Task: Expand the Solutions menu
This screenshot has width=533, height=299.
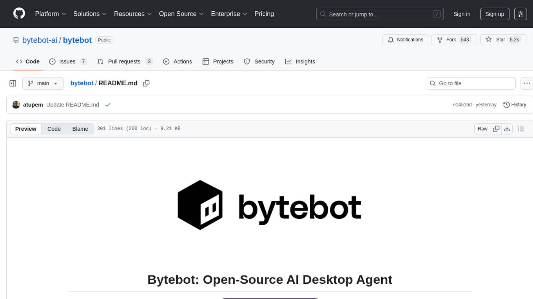Action: click(90, 14)
